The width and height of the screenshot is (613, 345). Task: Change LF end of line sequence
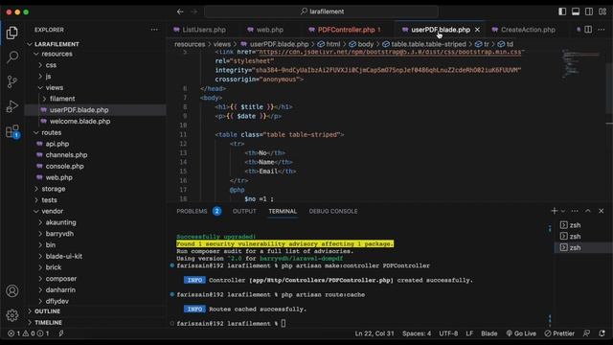point(469,333)
